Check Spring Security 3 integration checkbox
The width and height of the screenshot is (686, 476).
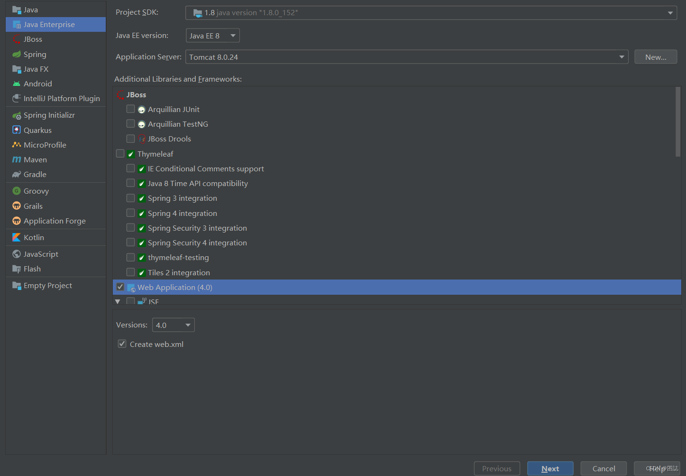click(130, 228)
